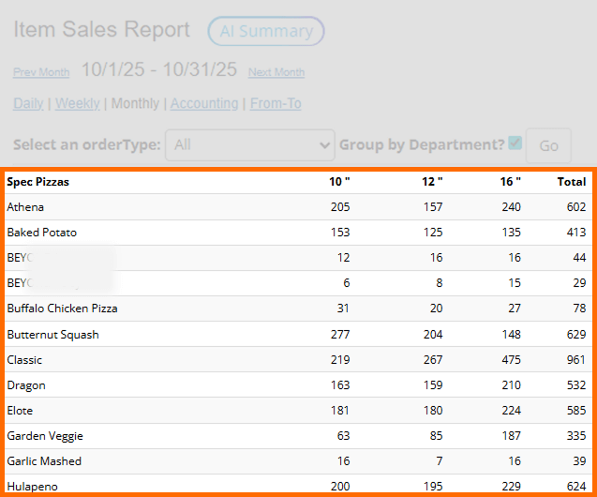Click the 16" column header

click(x=511, y=182)
